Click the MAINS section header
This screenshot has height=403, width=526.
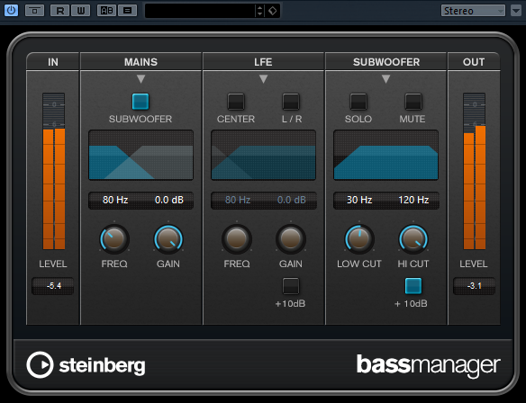pyautogui.click(x=141, y=62)
